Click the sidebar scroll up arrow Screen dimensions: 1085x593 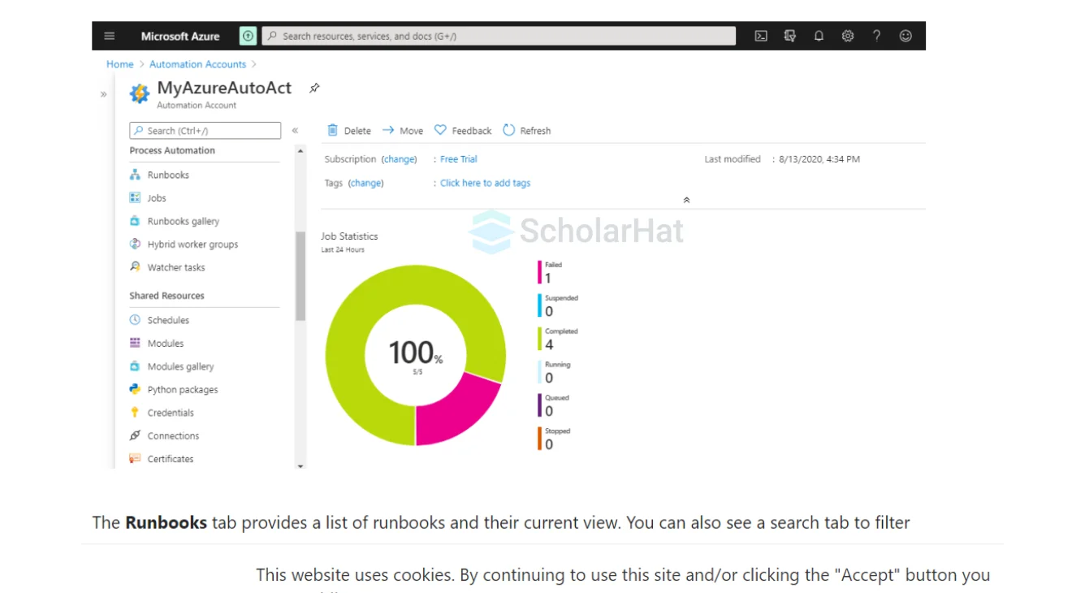(300, 151)
